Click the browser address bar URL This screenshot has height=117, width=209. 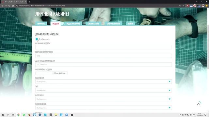[x=48, y=6]
